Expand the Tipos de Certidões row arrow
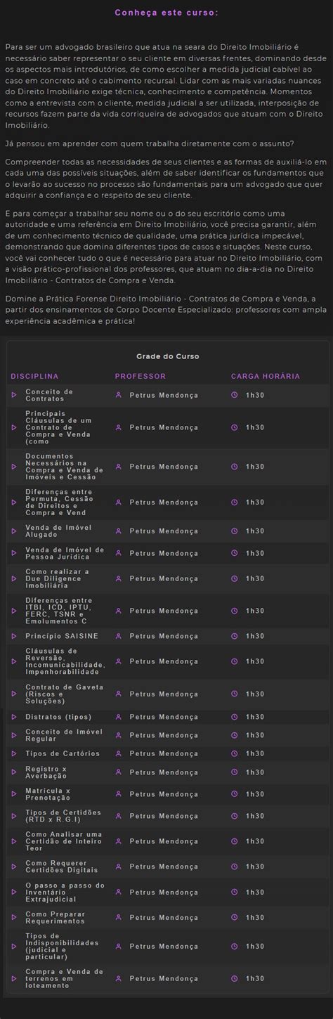 click(x=14, y=817)
